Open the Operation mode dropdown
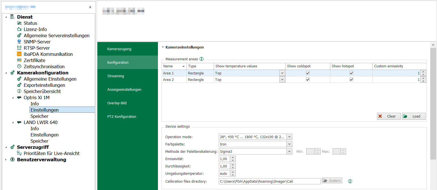 289,137
